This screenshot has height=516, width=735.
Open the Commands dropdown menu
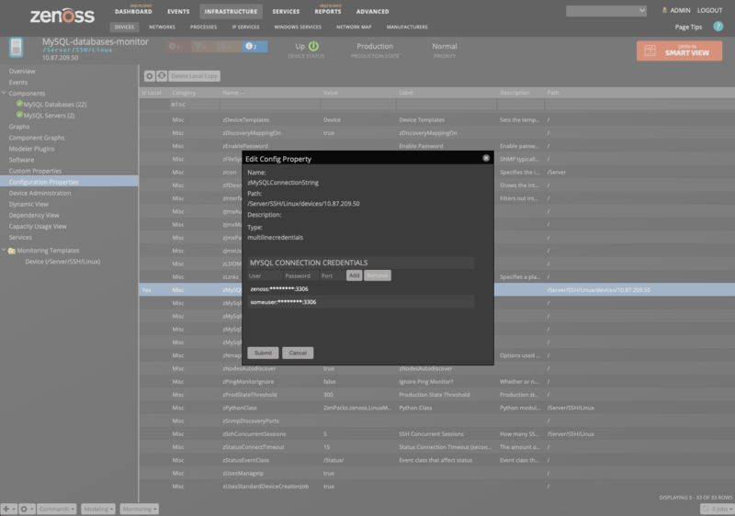(57, 509)
